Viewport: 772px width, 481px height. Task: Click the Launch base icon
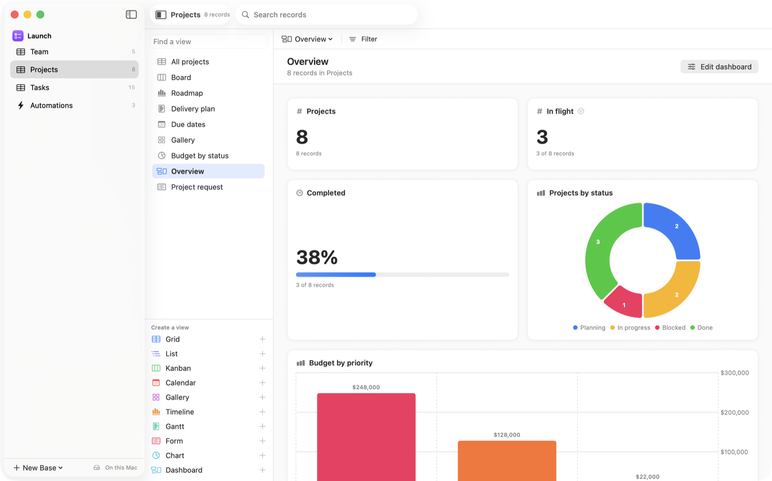18,36
